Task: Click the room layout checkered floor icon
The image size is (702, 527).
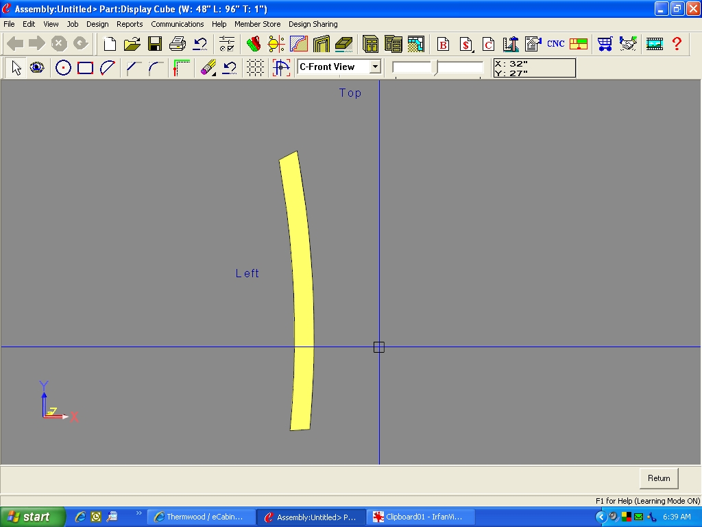Action: click(415, 44)
